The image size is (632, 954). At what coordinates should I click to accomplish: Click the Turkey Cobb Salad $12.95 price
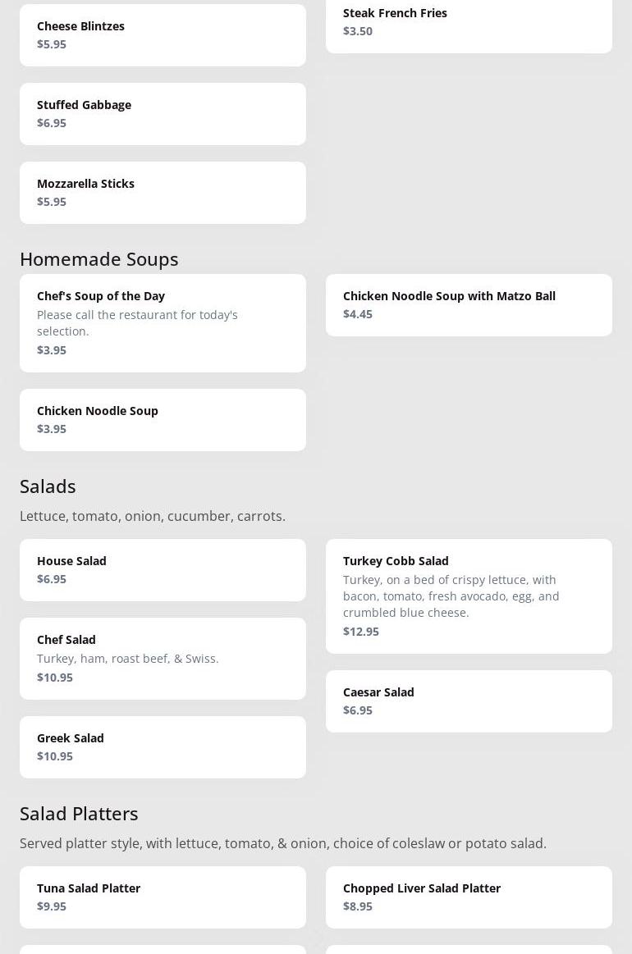pos(361,631)
